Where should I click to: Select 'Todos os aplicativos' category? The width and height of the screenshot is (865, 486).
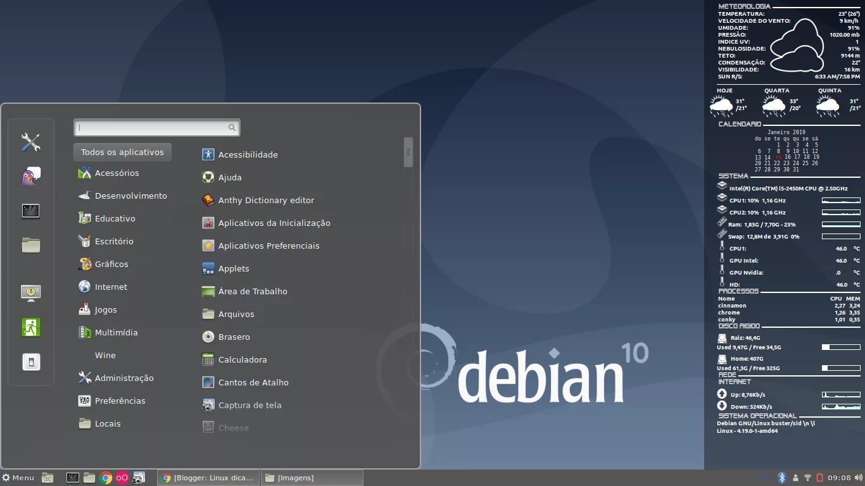click(122, 152)
